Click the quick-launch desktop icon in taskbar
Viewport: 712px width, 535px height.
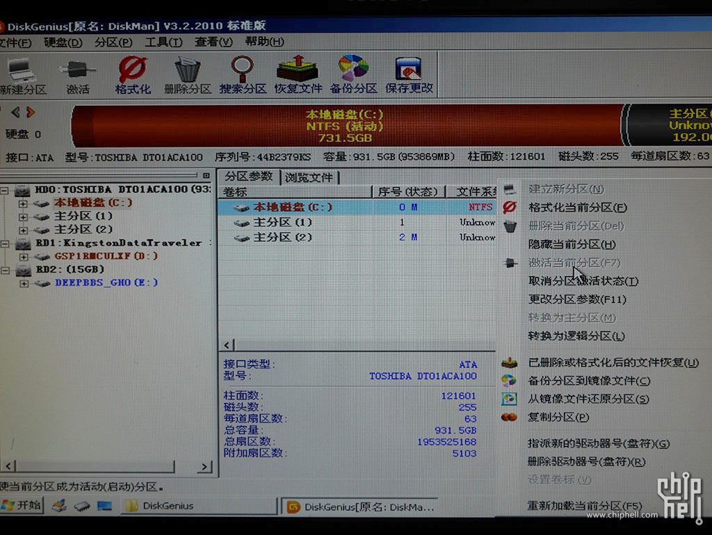[x=104, y=506]
